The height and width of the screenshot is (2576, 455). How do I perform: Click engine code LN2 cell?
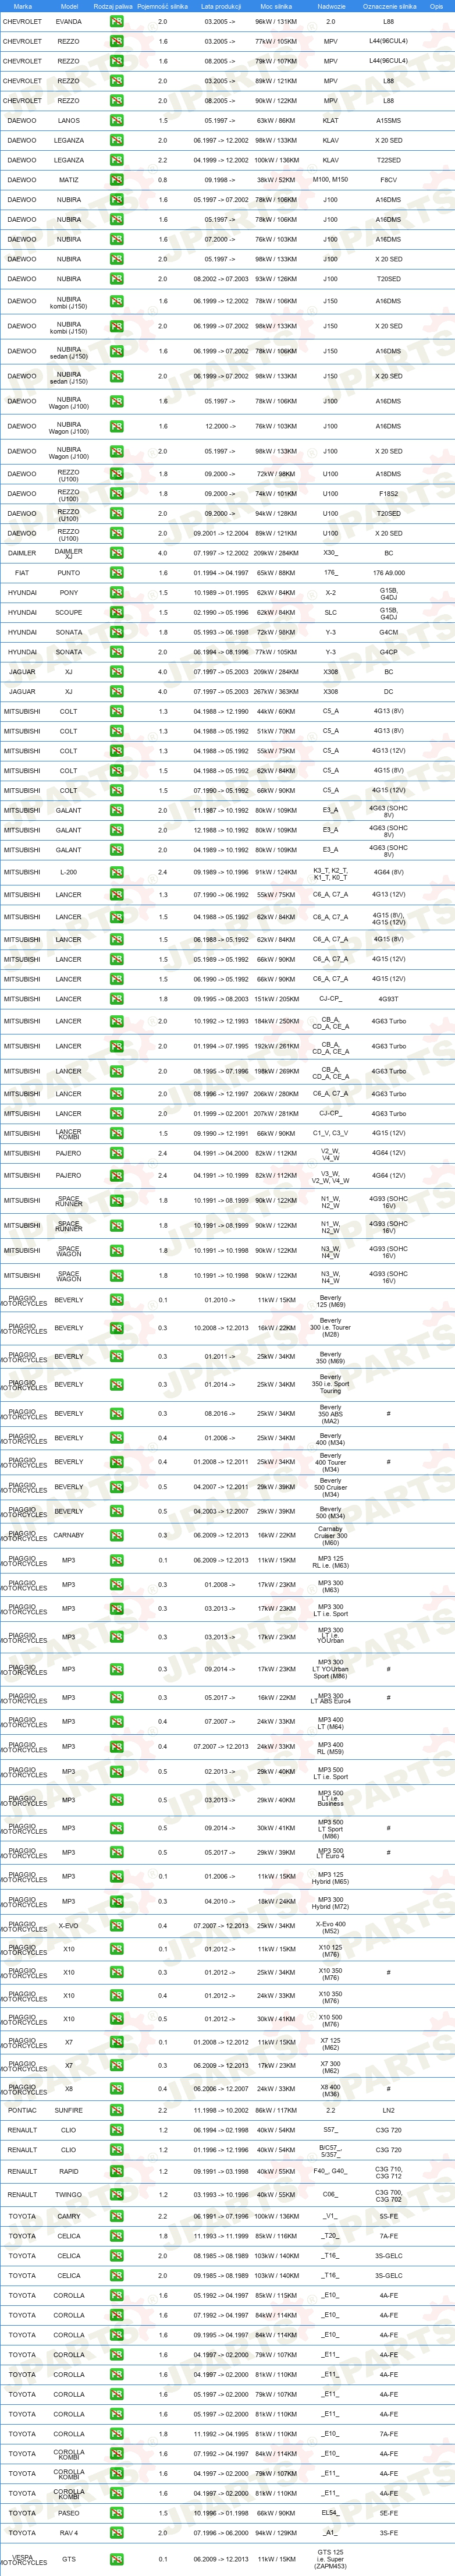pyautogui.click(x=389, y=2111)
